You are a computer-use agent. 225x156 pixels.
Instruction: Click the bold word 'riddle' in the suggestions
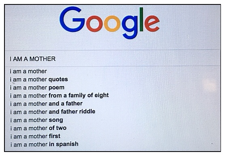click(x=87, y=111)
